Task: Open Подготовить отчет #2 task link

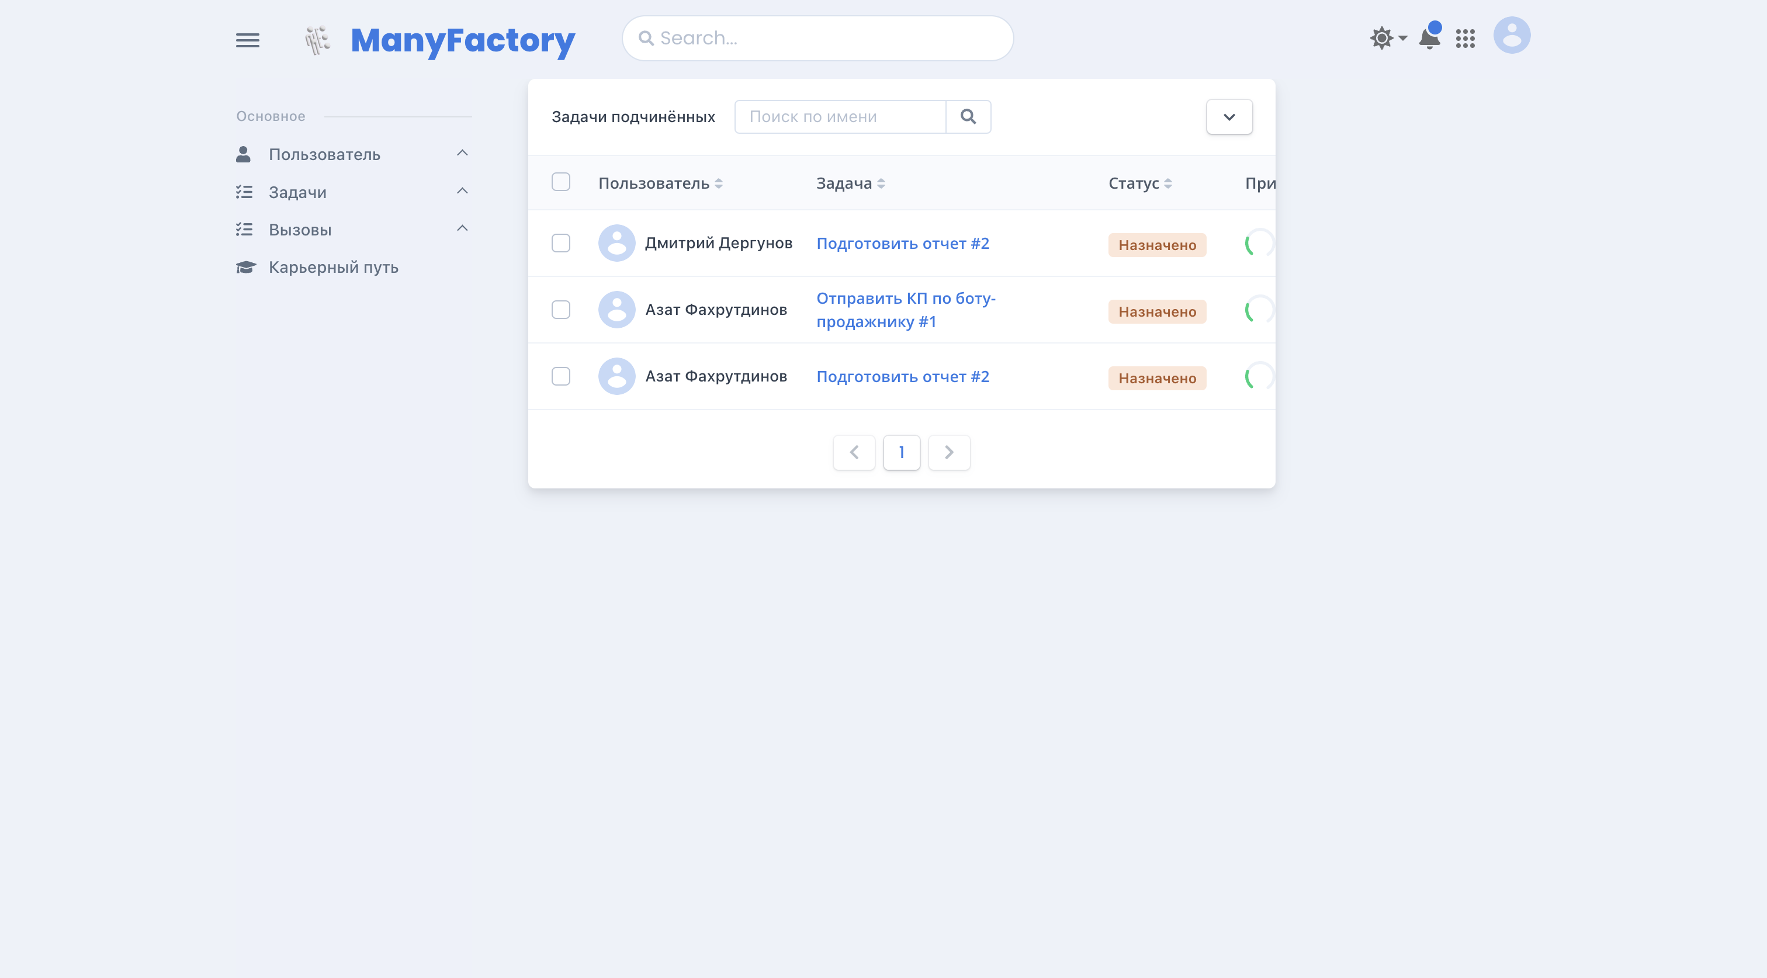Action: [x=903, y=243]
